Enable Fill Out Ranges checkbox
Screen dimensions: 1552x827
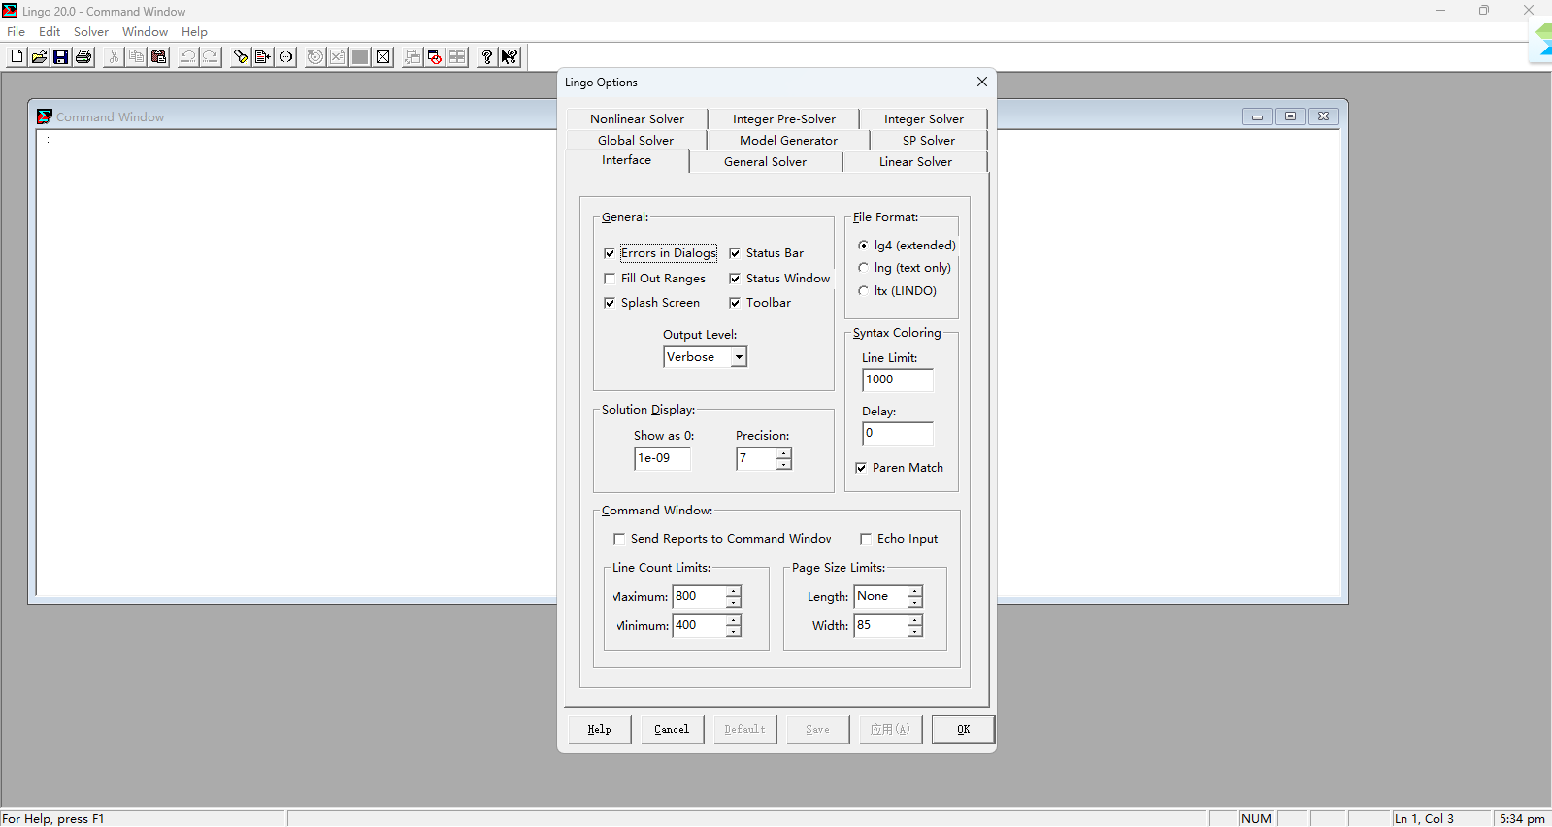655,279
